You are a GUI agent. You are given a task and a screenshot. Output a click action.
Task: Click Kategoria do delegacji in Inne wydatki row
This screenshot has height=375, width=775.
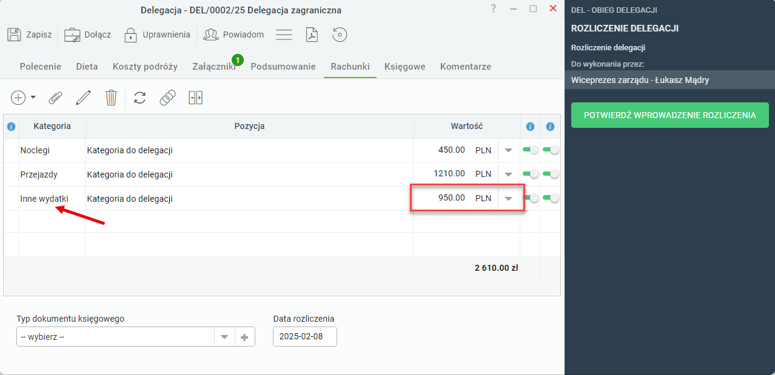[x=130, y=199]
